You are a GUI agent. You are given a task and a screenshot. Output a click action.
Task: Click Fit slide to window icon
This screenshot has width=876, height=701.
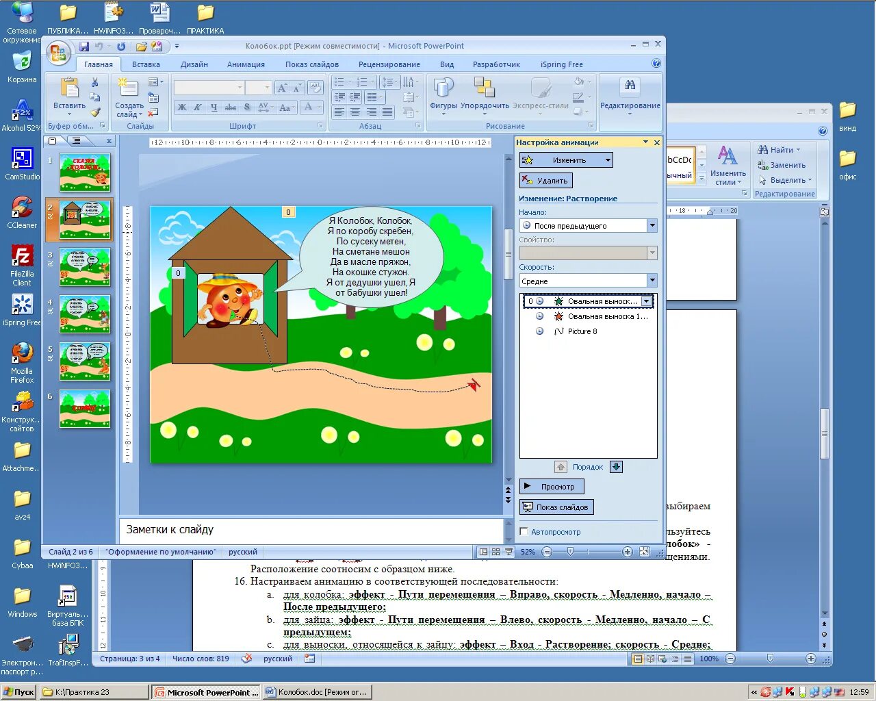(644, 552)
